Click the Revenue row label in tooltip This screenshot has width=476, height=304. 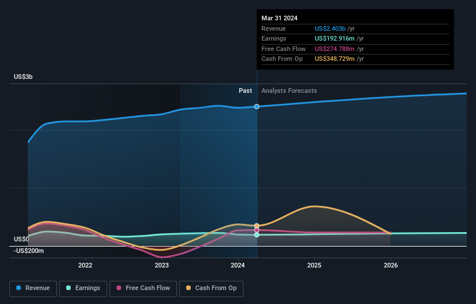(274, 28)
